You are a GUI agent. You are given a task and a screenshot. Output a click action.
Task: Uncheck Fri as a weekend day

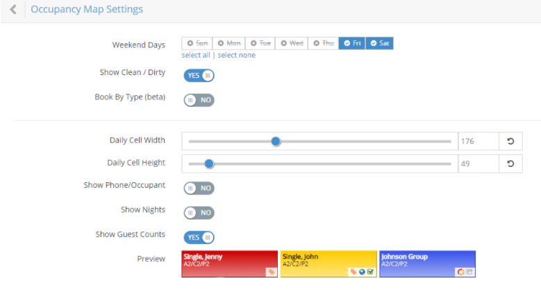352,43
